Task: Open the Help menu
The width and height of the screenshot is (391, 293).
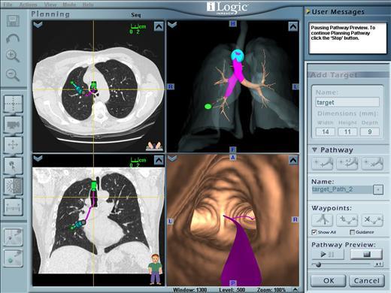Action: (88, 5)
